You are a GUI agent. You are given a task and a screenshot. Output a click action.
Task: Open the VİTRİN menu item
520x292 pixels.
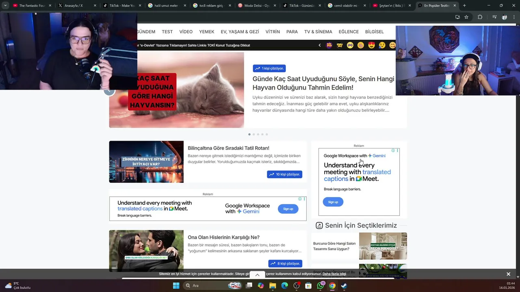[x=273, y=32]
